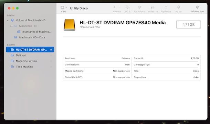Open the Vista sidebar view menu
Viewport: 210px width, 124px height.
pos(64,7)
